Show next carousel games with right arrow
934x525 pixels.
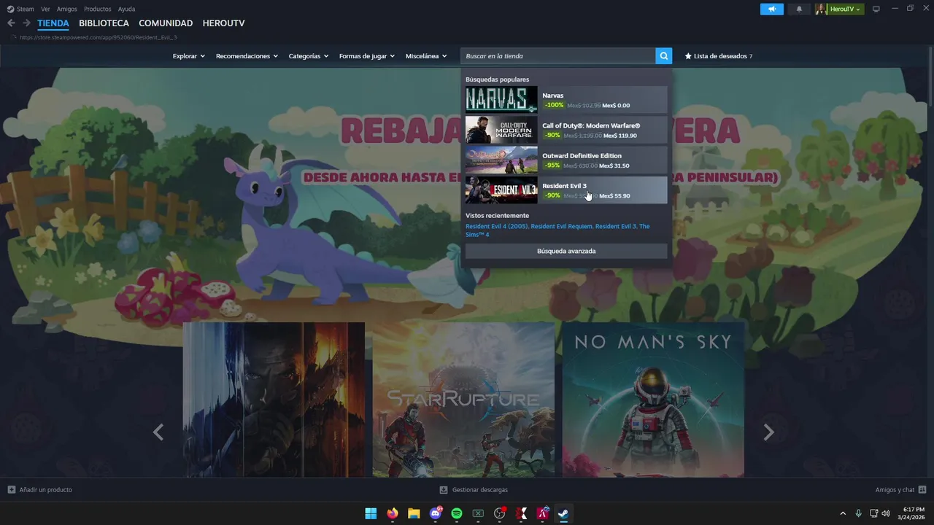tap(768, 432)
